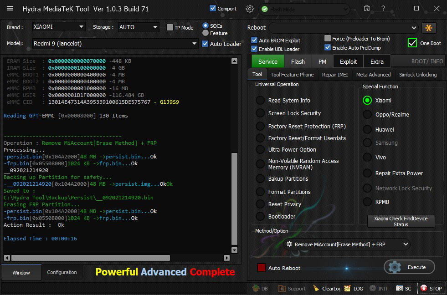Select Bootloader radio option

pos(260,216)
